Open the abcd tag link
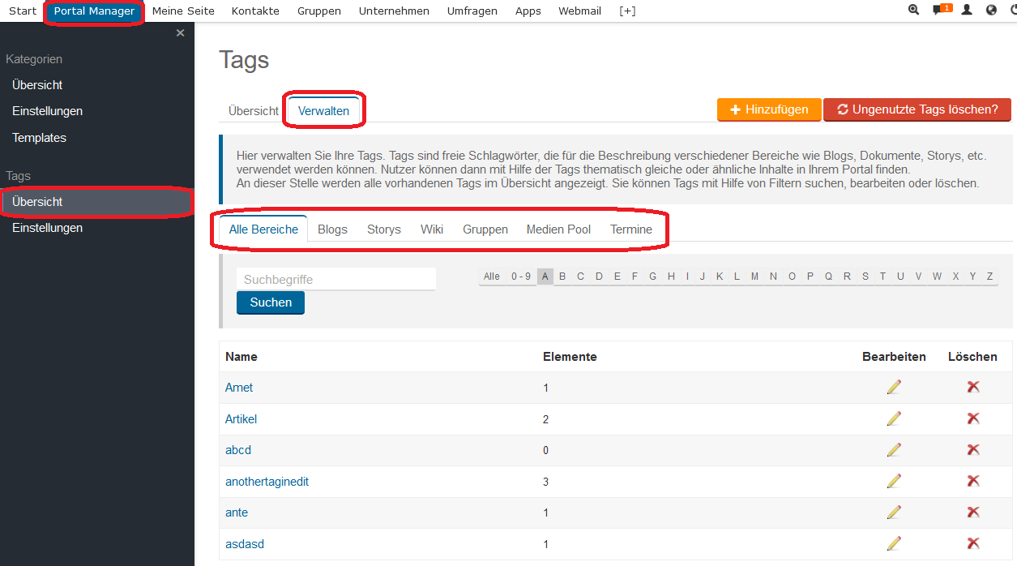This screenshot has height=566, width=1017. [x=238, y=450]
